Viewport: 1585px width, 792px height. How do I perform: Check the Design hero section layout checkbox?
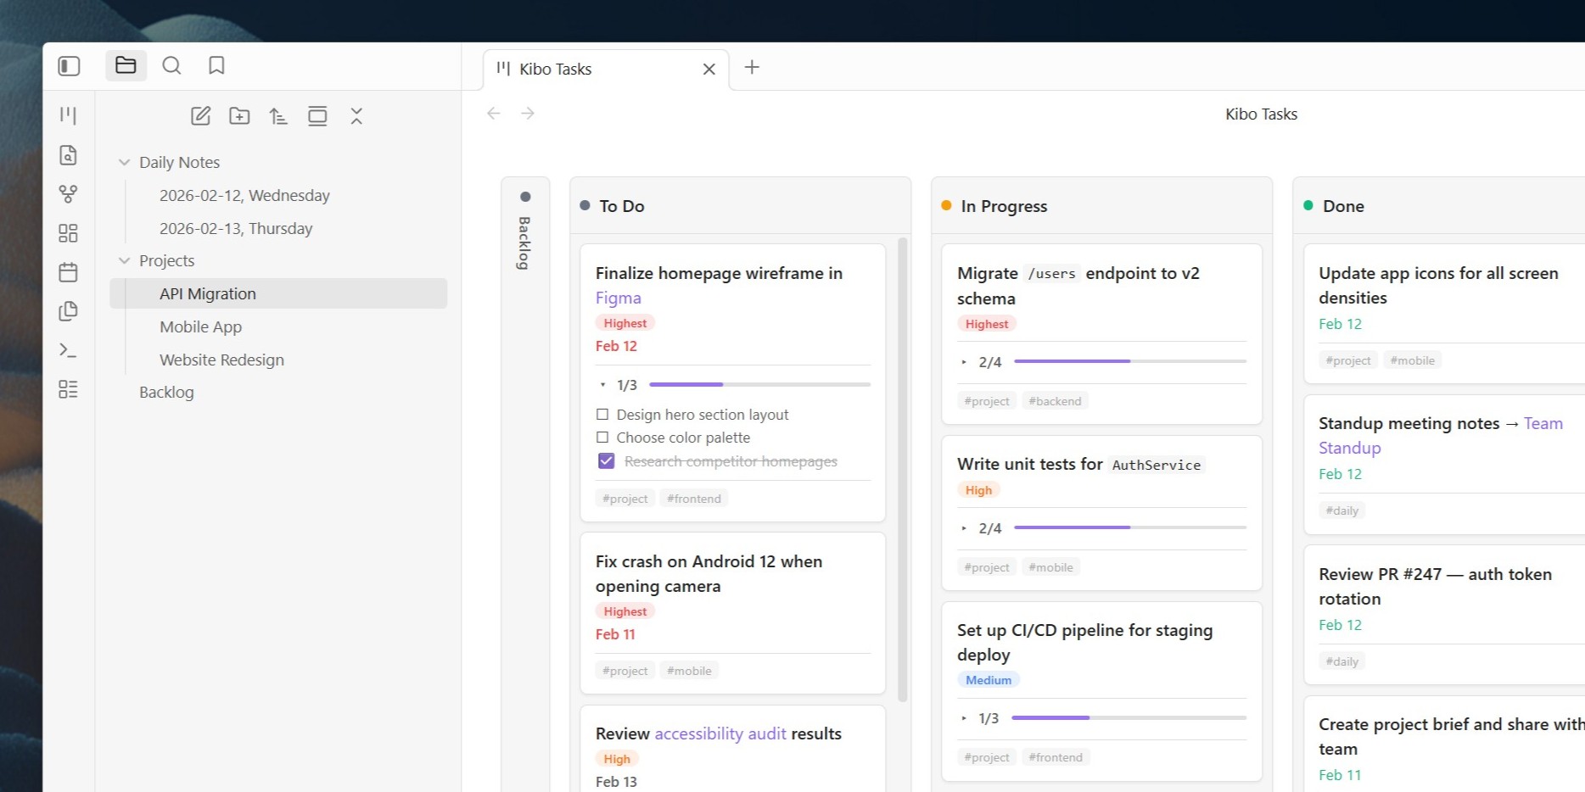603,414
